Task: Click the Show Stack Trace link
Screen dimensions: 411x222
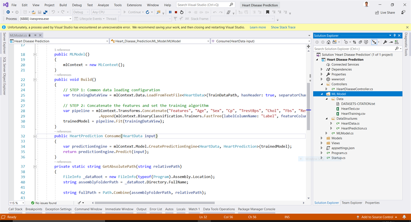Action: coord(283,27)
